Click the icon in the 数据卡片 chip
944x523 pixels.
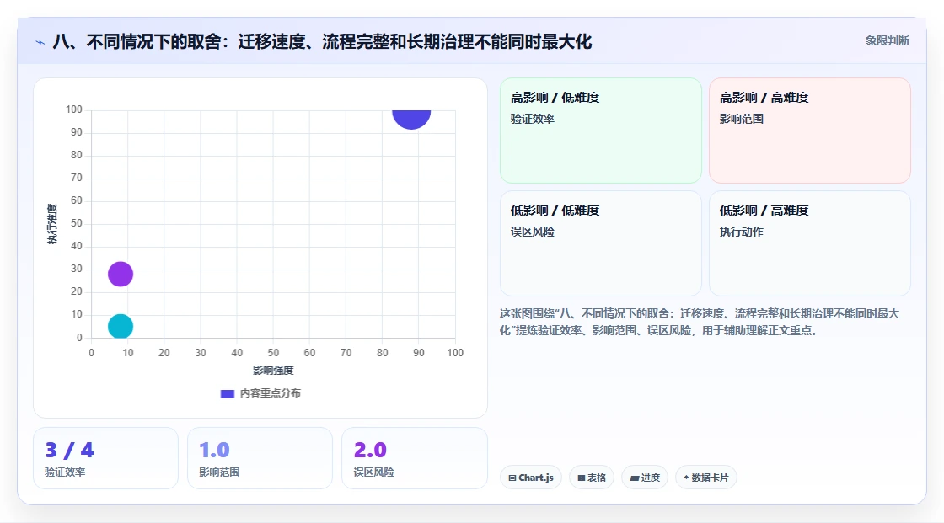(x=686, y=478)
